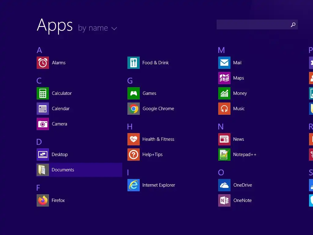Image resolution: width=313 pixels, height=235 pixels.
Task: Open the Money chart icon
Action: (x=224, y=93)
